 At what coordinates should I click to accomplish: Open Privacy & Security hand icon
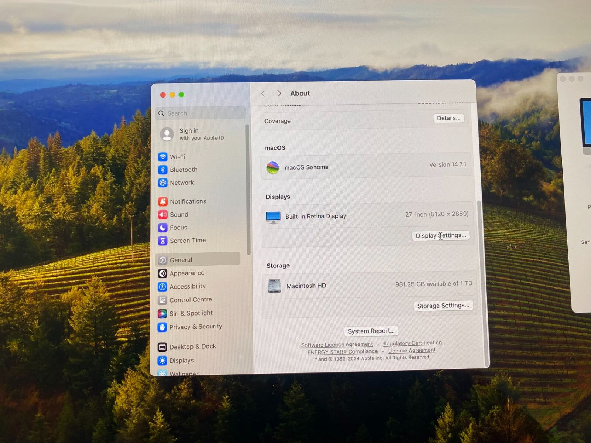tap(162, 327)
